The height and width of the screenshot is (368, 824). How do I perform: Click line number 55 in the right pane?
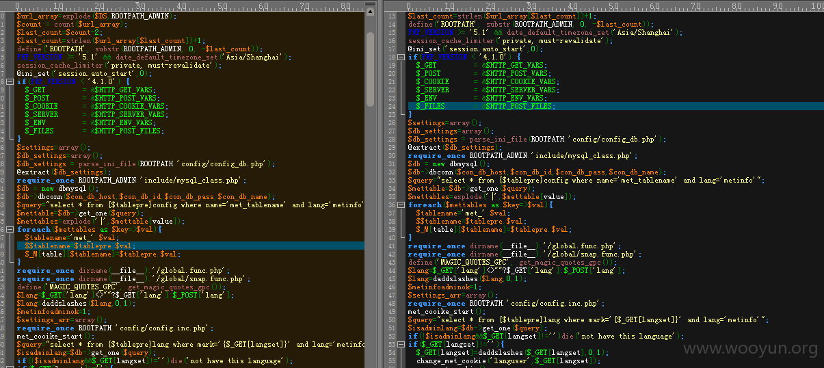[392, 360]
